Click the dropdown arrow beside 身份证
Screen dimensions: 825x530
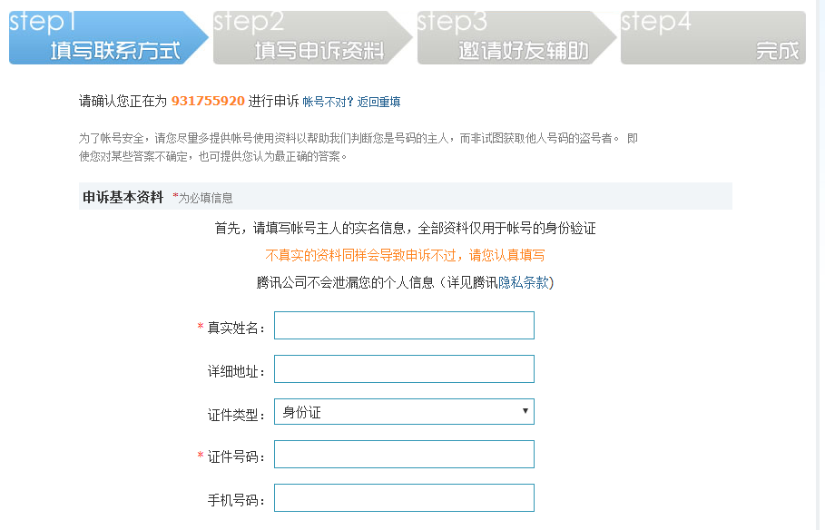pyautogui.click(x=525, y=411)
